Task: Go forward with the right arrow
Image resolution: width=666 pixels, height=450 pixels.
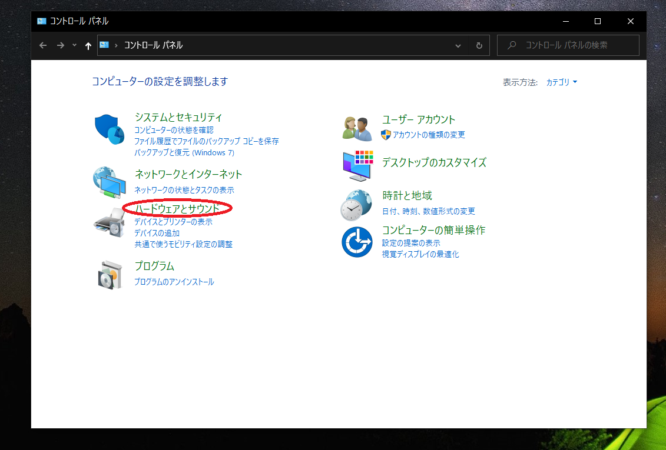Action: click(x=61, y=45)
